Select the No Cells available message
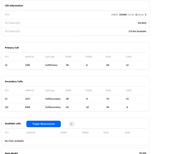Image resolution: width=196 pixels, height=154 pixels. (14, 141)
